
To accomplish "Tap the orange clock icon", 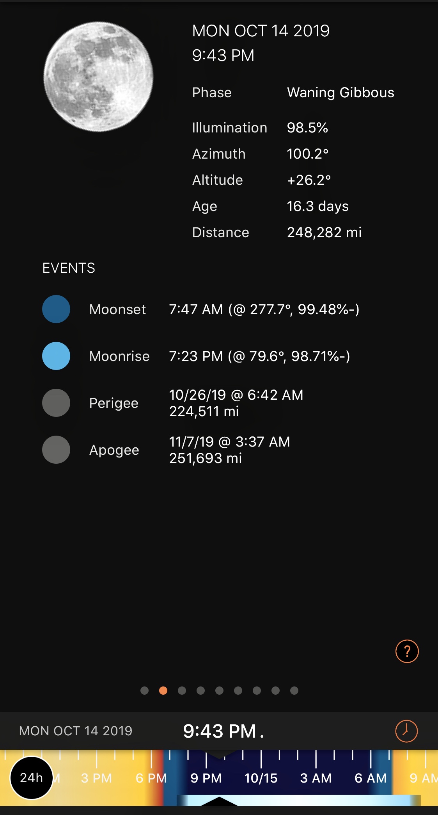I will [x=406, y=731].
